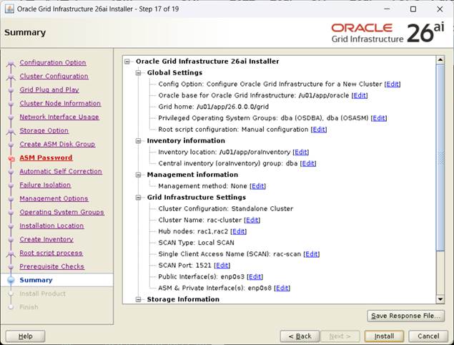Jump to Storage Option step

(x=44, y=131)
